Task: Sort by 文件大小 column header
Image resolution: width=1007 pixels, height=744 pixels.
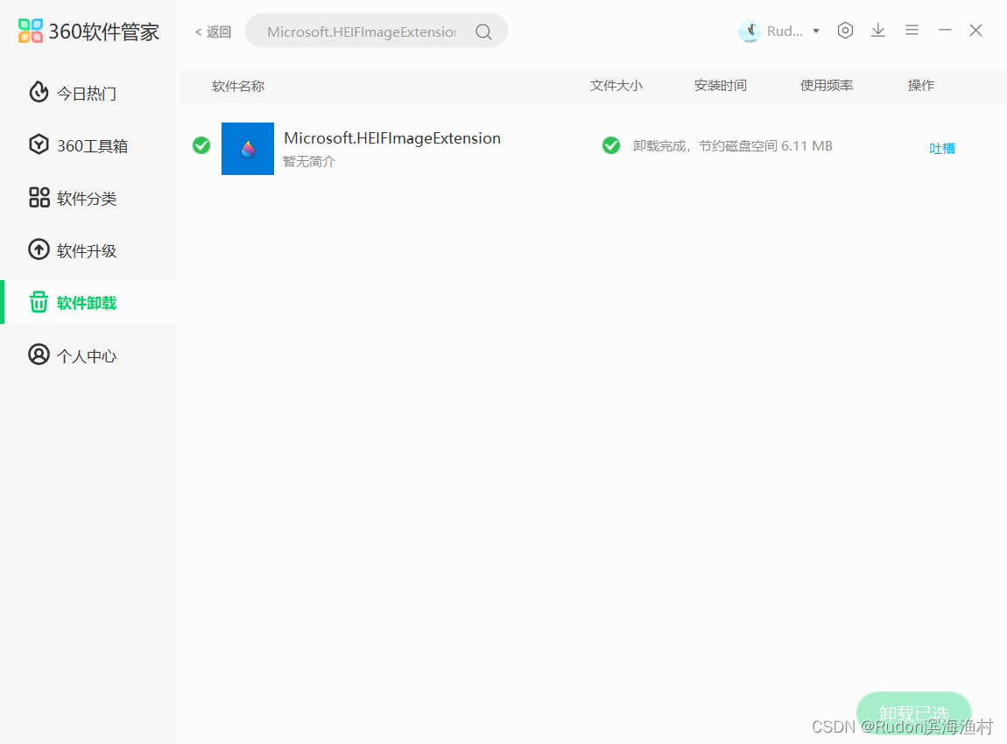Action: tap(616, 86)
